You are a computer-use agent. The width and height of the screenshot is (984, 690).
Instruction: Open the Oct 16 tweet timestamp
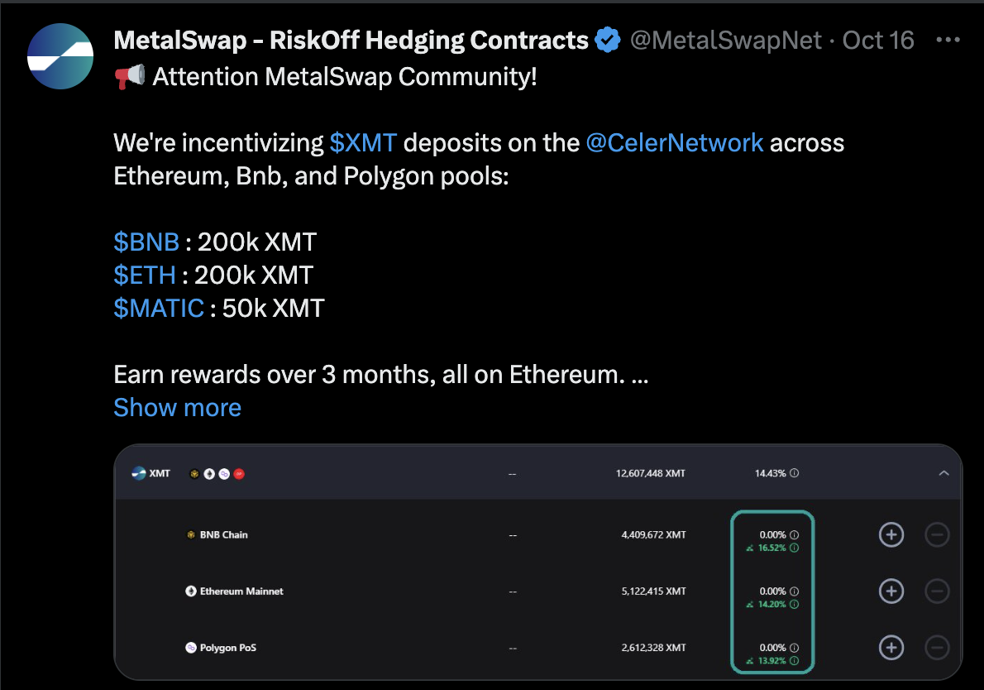point(878,41)
